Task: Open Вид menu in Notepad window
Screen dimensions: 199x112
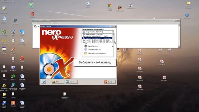Action: coord(50,23)
